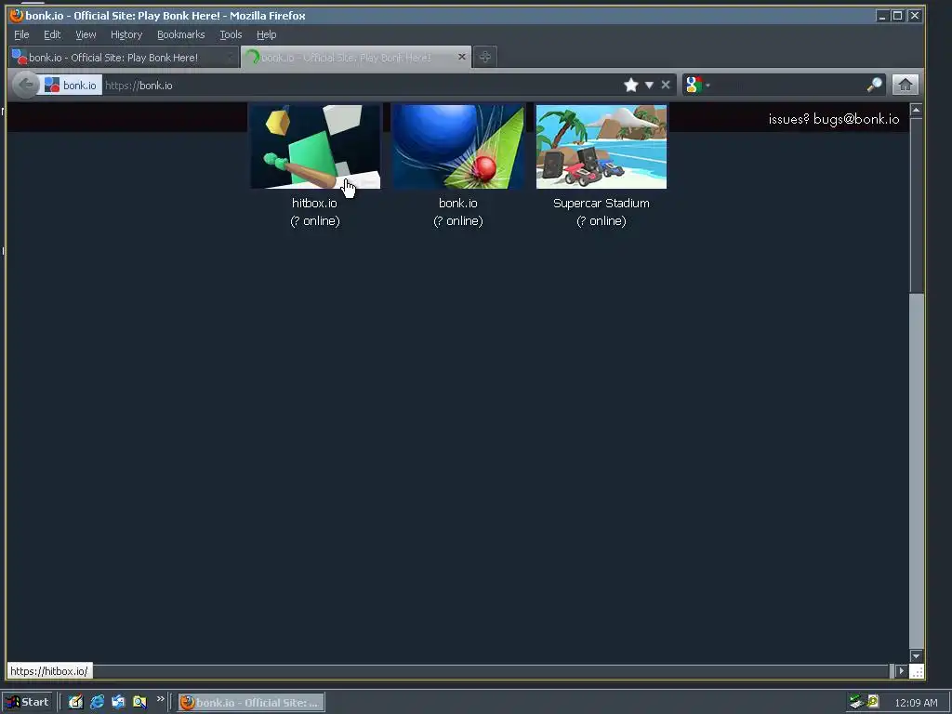Open the Bookmarks menu

pos(181,34)
